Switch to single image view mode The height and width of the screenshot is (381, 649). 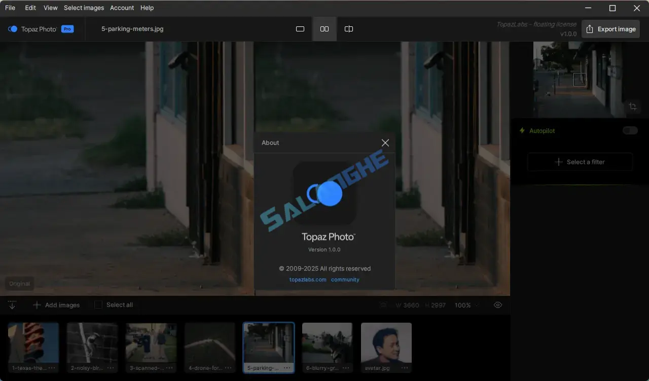pyautogui.click(x=300, y=29)
